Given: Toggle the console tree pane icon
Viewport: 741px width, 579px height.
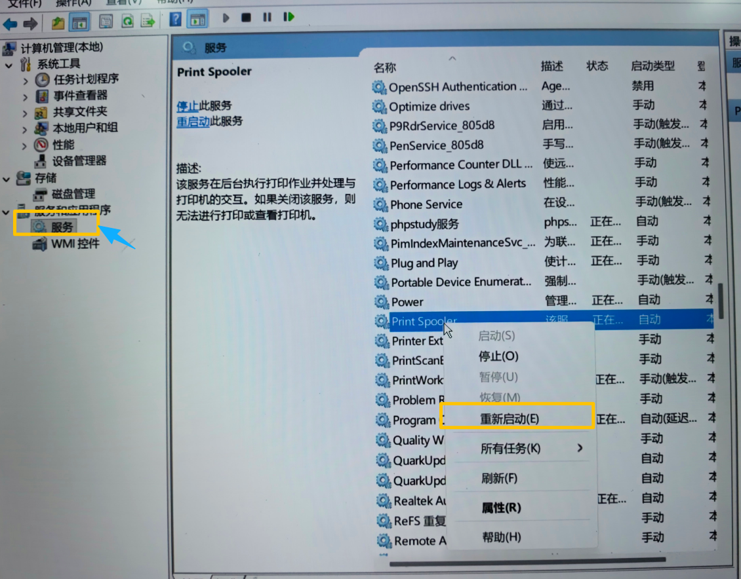Looking at the screenshot, I should click(x=79, y=22).
